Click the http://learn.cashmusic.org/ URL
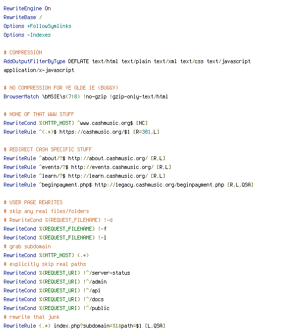294x334 pixels. pos(108,176)
